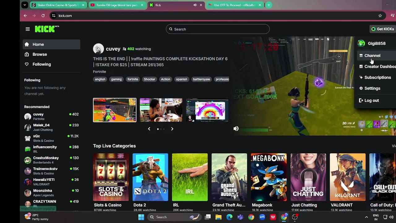Screen dimensions: 396x223
Task: Open IRL category card
Action: tap(190, 177)
